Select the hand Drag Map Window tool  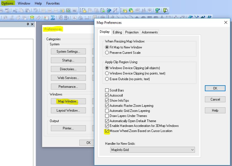coord(24,18)
